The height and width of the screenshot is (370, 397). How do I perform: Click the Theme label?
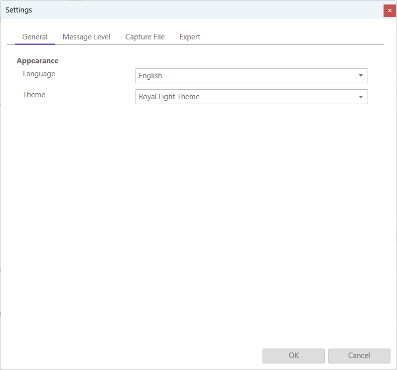(34, 95)
